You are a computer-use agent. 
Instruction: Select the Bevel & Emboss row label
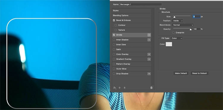pyautogui.click(x=123, y=20)
